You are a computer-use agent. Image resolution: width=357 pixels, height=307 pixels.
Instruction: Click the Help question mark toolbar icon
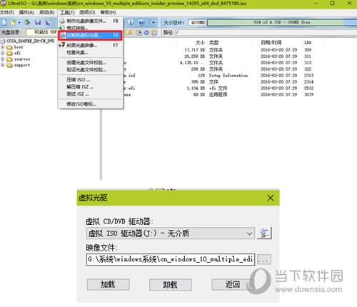click(141, 22)
